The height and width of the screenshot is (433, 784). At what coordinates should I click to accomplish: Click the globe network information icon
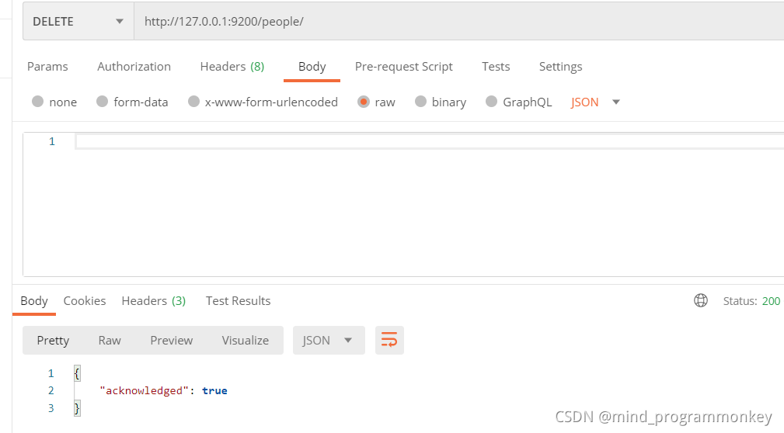pos(701,300)
